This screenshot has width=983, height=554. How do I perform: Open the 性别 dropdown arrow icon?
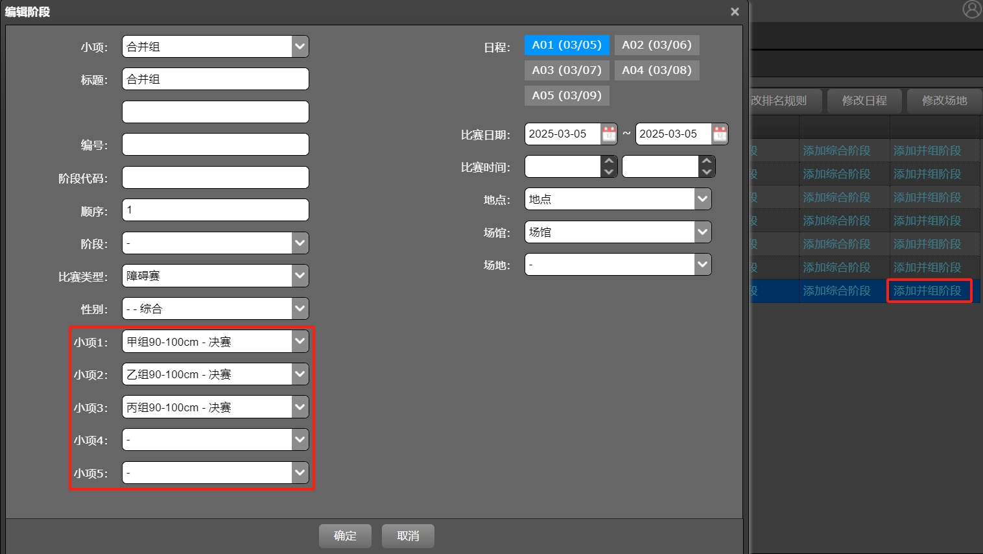click(299, 308)
